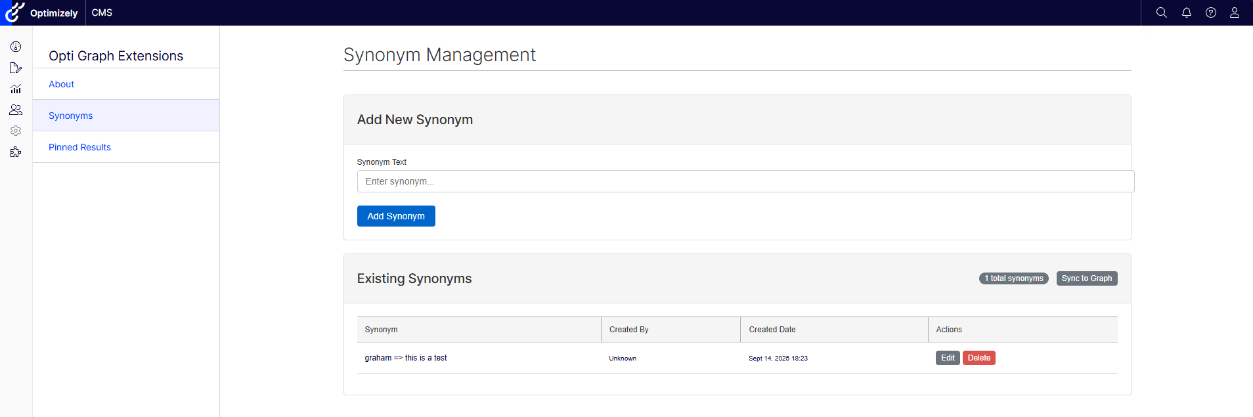The width and height of the screenshot is (1253, 417).
Task: Select Synonyms in the extensions menu
Action: (70, 116)
